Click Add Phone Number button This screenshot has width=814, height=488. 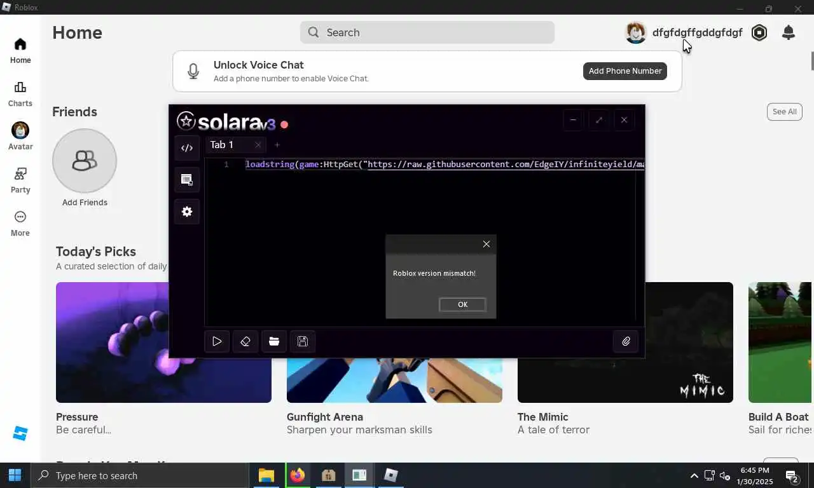[x=625, y=71]
